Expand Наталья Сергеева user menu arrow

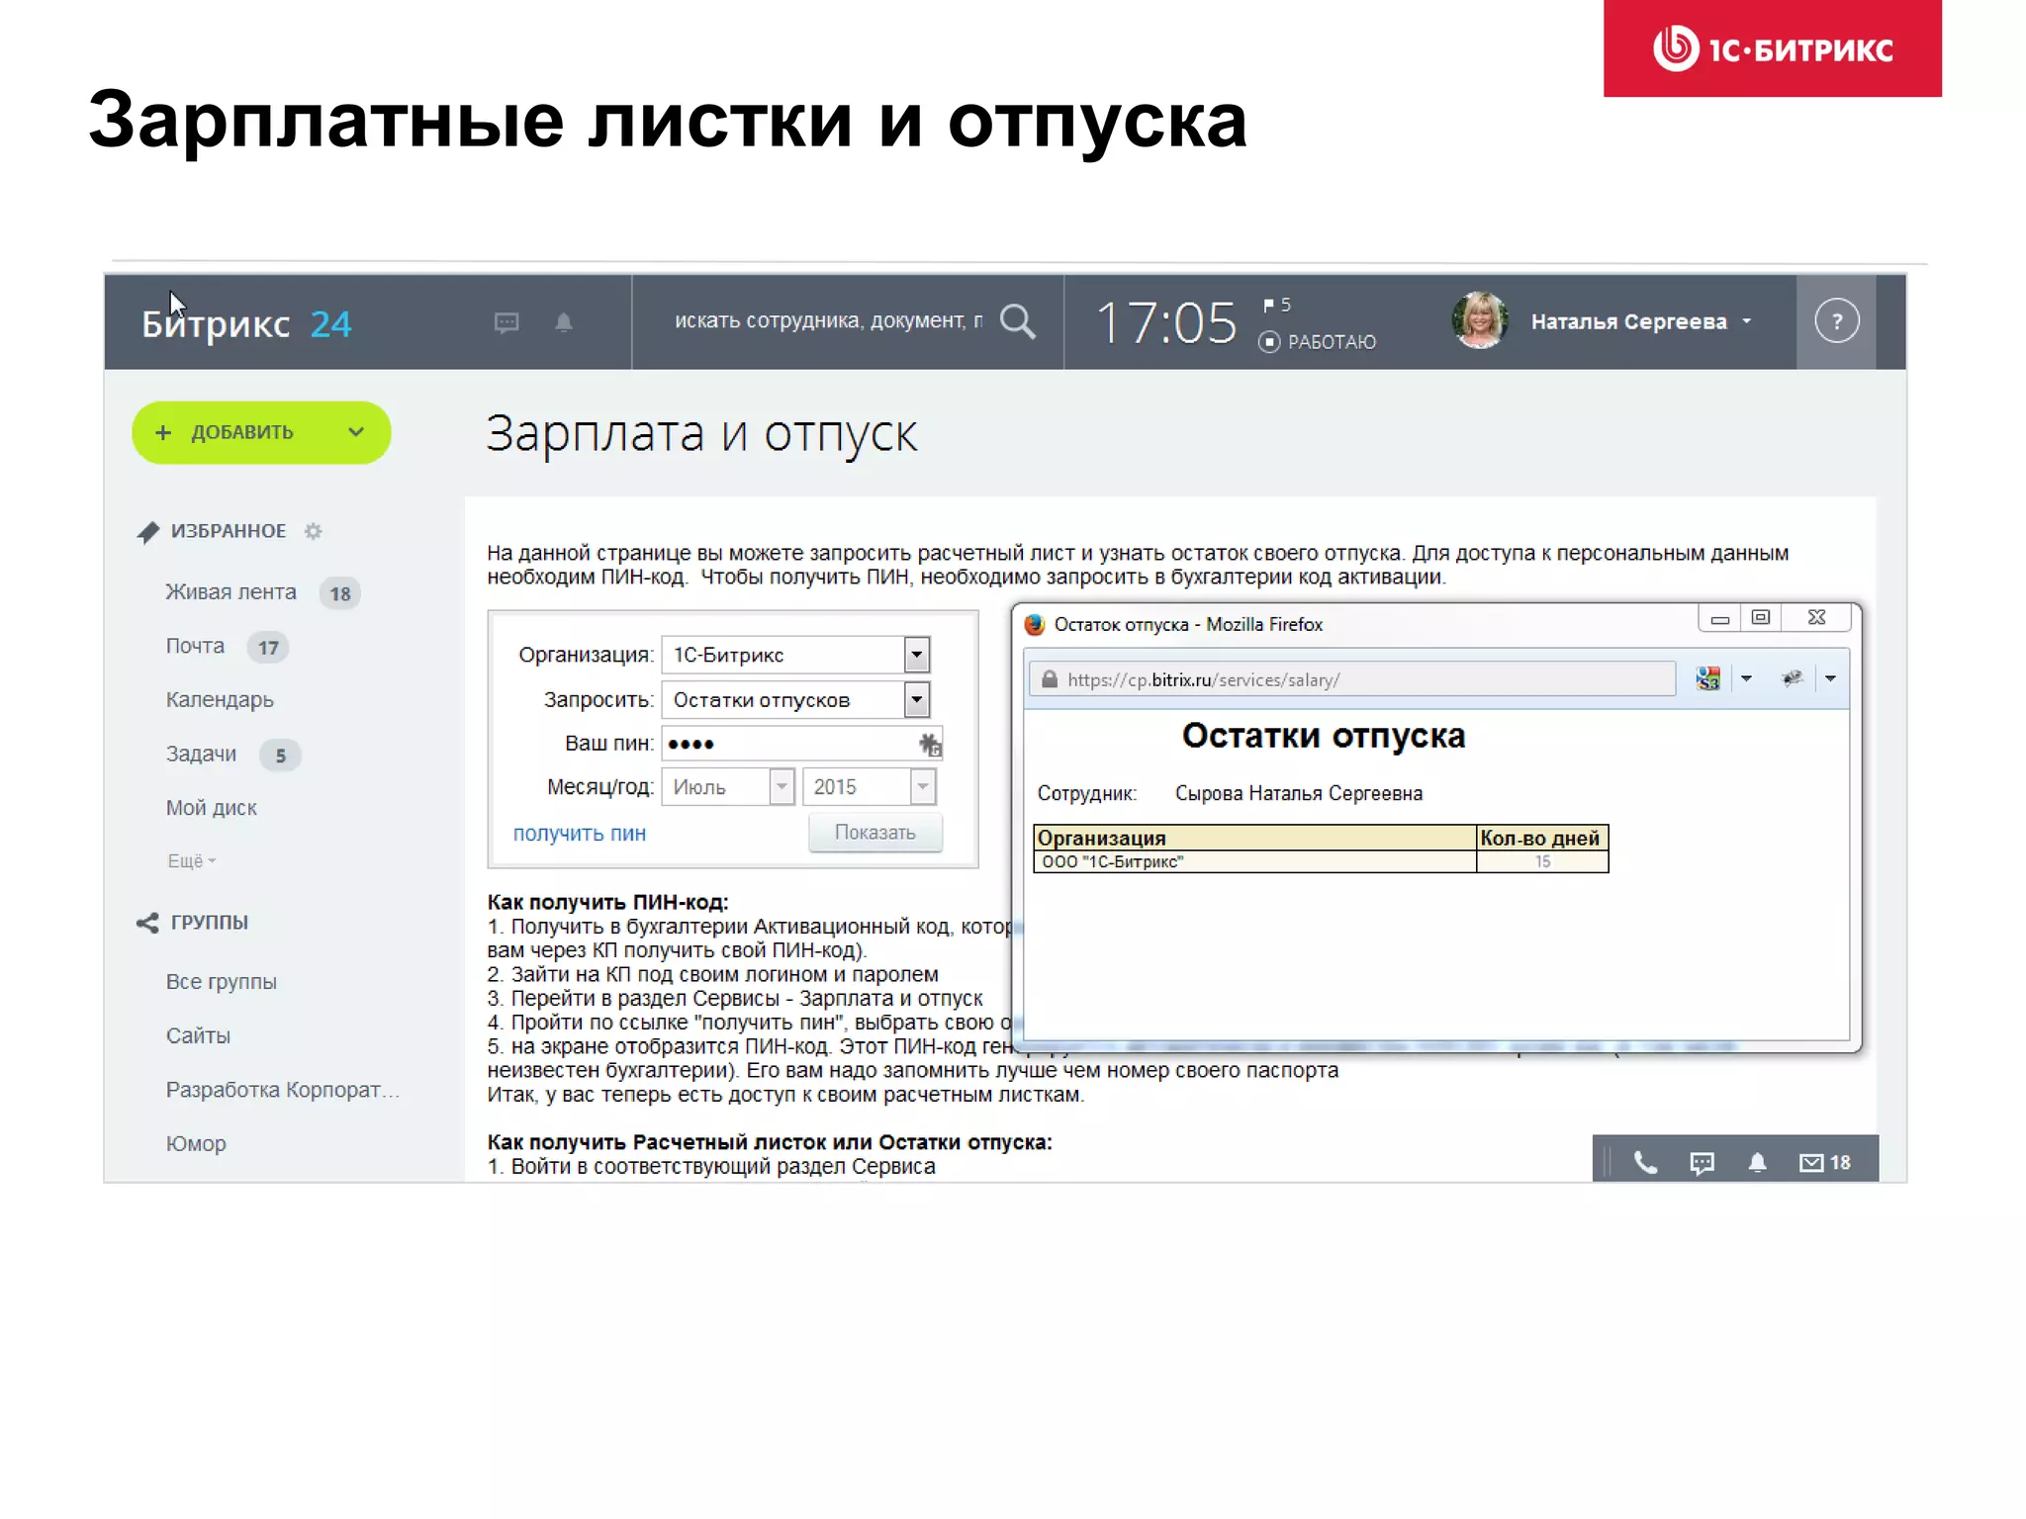[x=1747, y=321]
